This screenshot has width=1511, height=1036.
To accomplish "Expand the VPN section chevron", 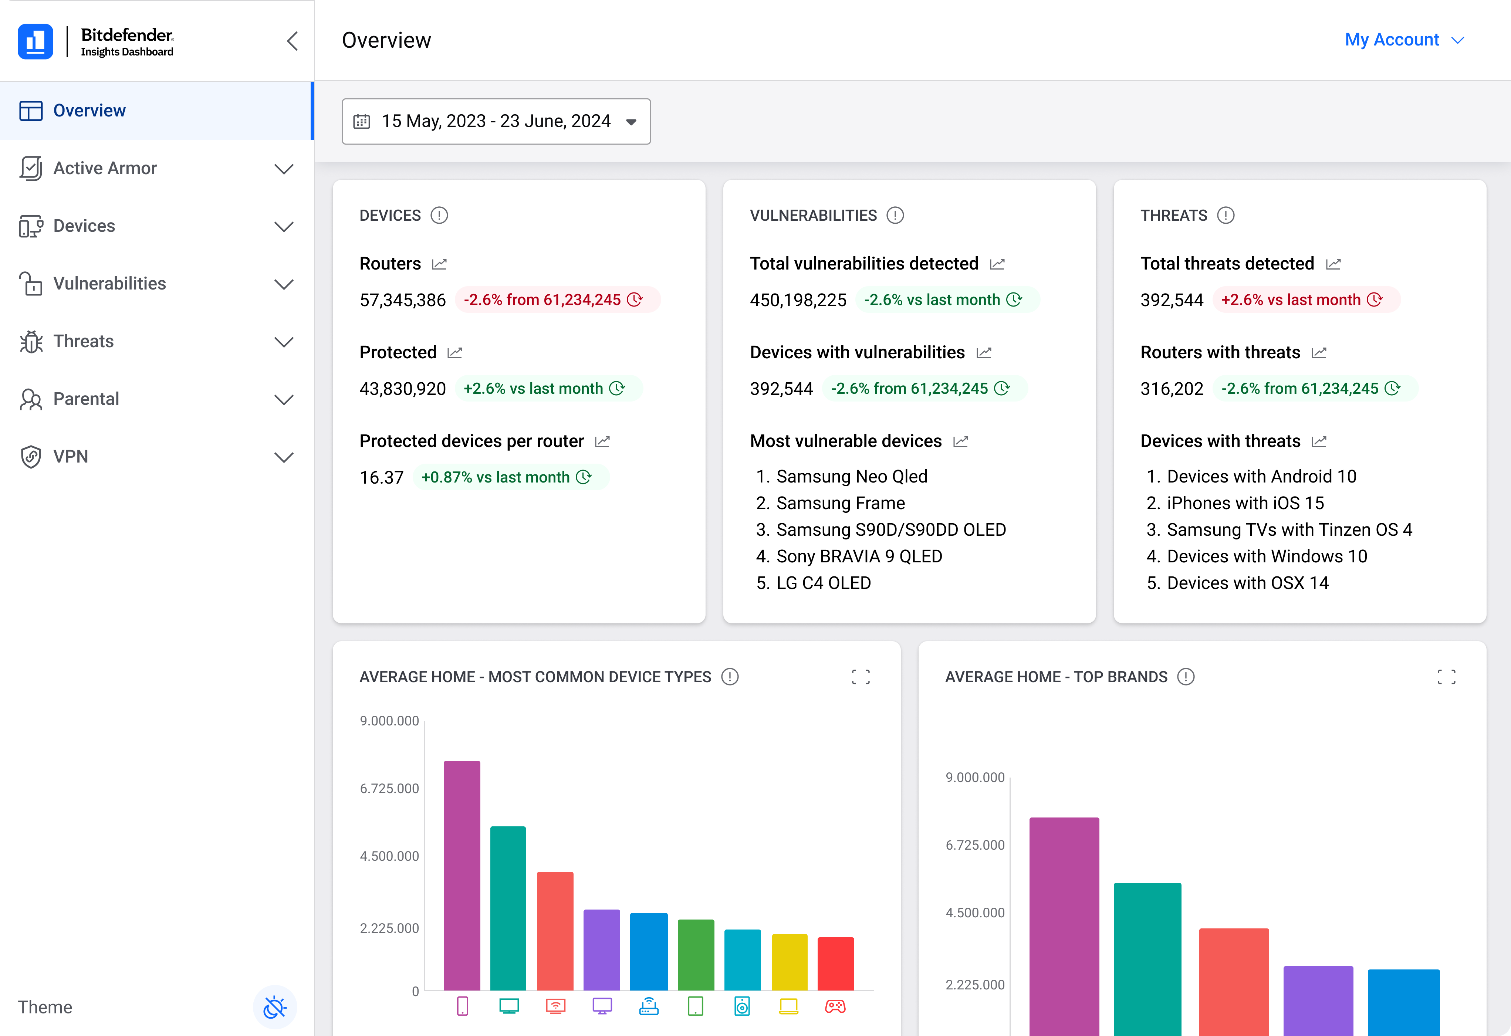I will pos(284,457).
